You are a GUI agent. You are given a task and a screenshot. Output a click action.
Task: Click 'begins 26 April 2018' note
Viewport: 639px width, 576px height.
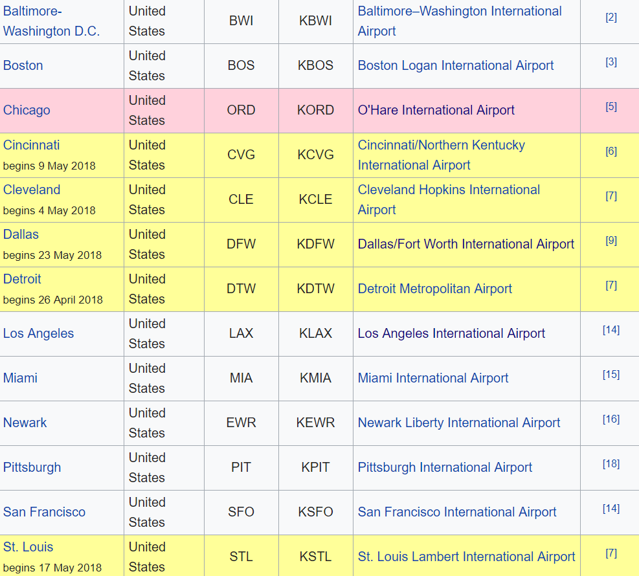click(53, 300)
